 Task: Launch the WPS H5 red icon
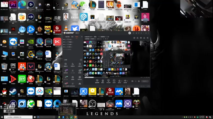[57, 42]
